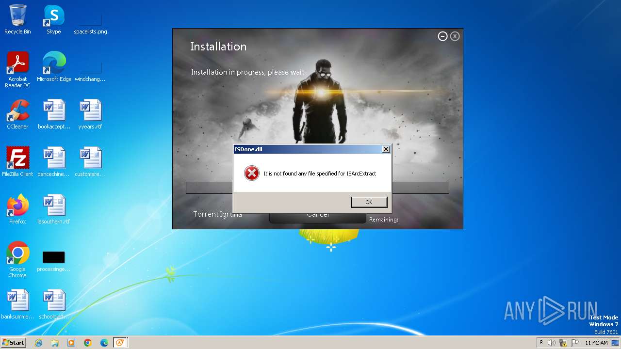The image size is (621, 349).
Task: Open Internet Explorer from the taskbar
Action: (x=39, y=343)
